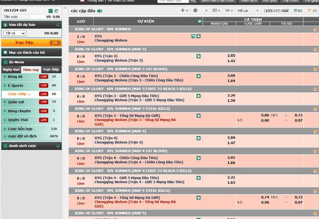Expand the 'Bóng đá' sport category
319x219 pixels.
15,76
